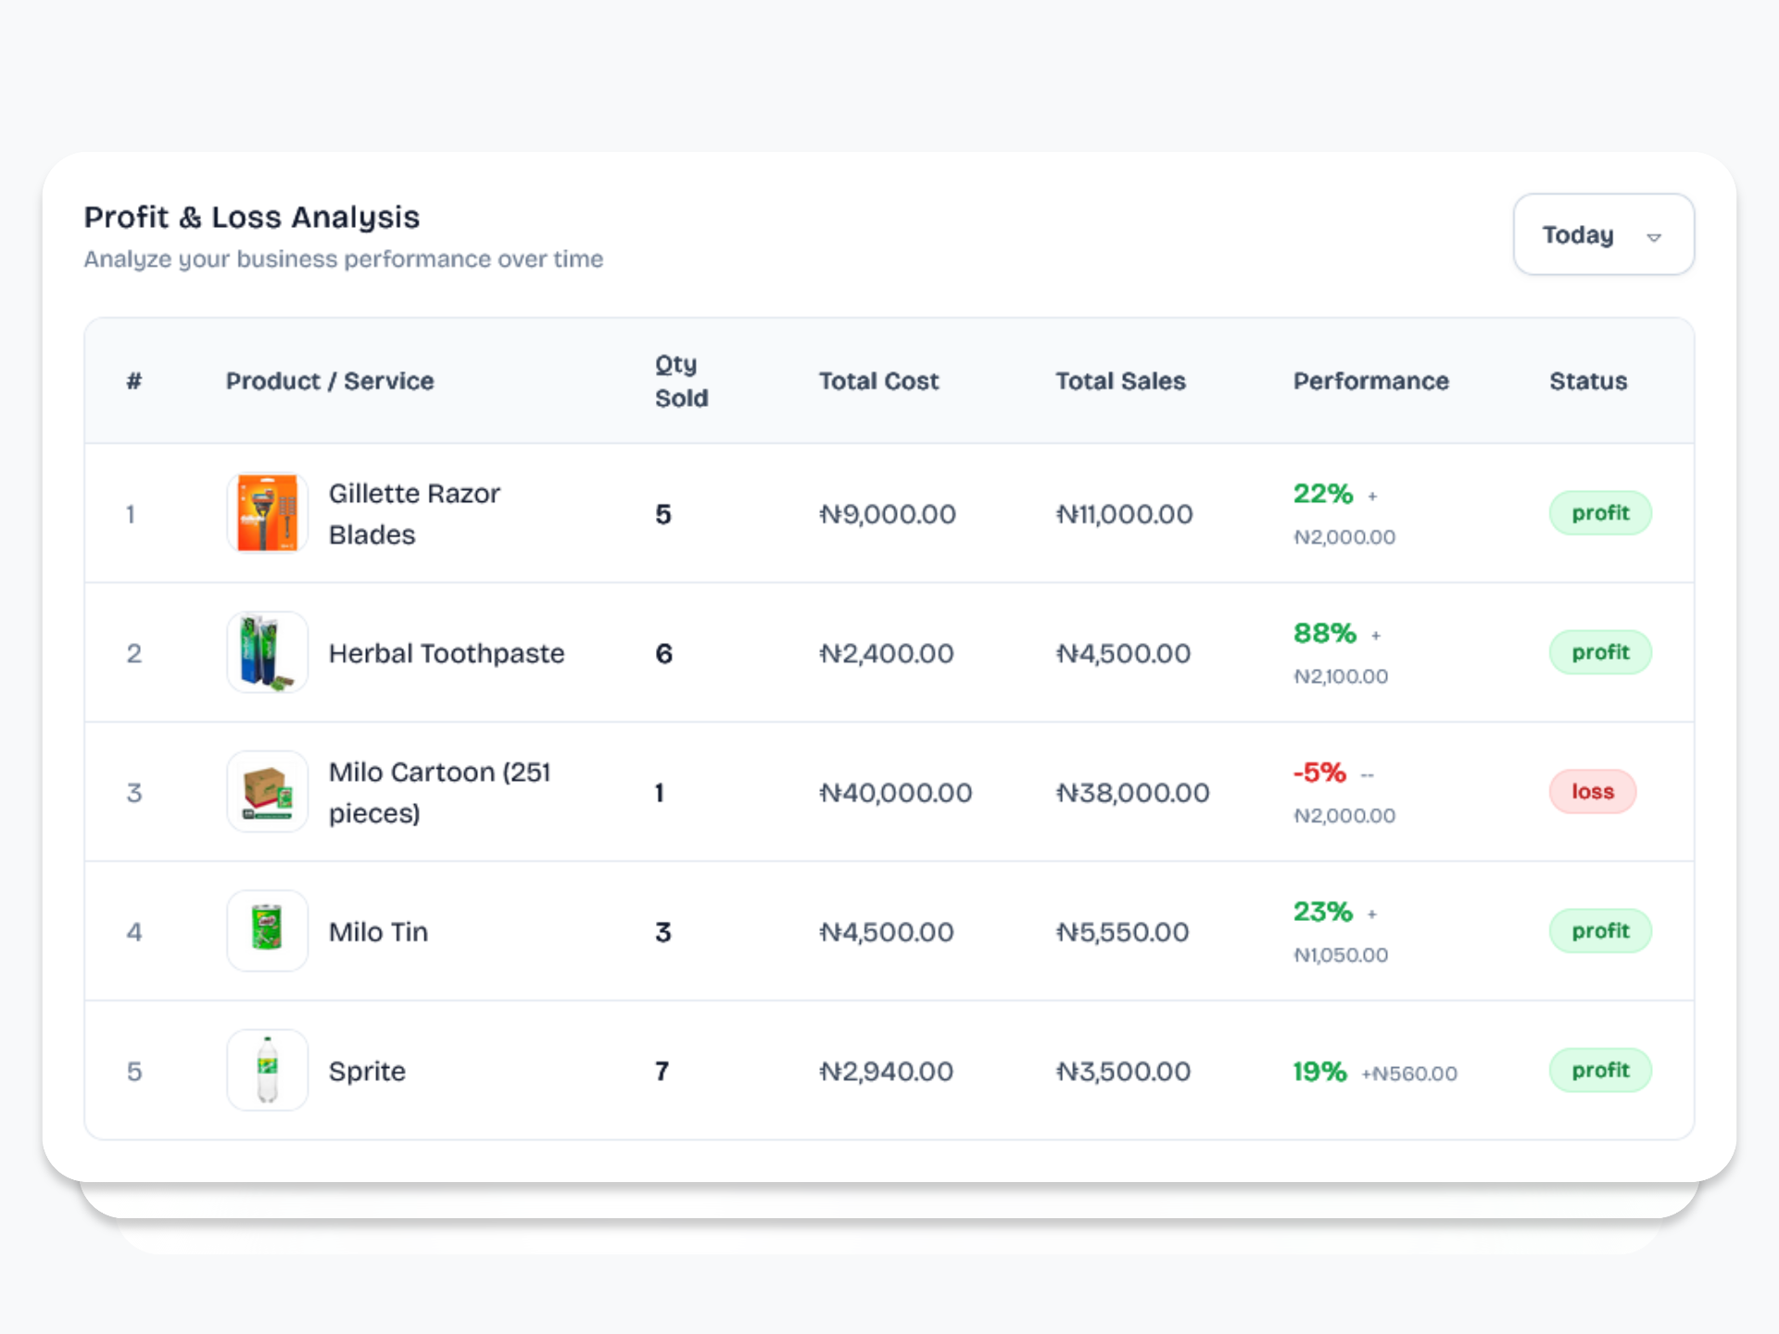
Task: Click the -5% performance value
Action: 1319,773
